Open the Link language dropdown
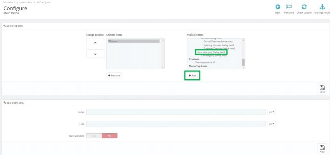Image resolution: width=330 pixels, height=155 pixels. coord(271,124)
